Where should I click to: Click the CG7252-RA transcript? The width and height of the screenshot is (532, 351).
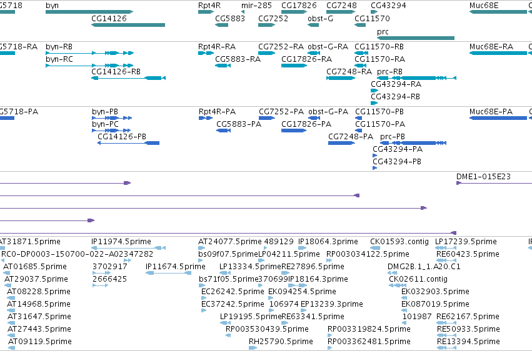pyautogui.click(x=267, y=53)
